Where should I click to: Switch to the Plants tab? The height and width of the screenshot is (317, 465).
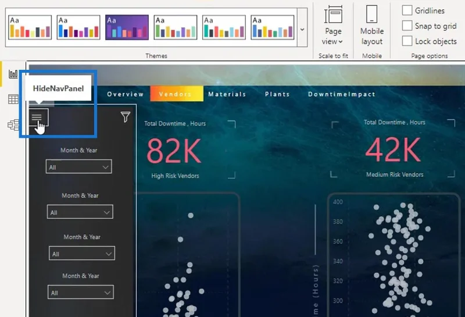tap(277, 94)
